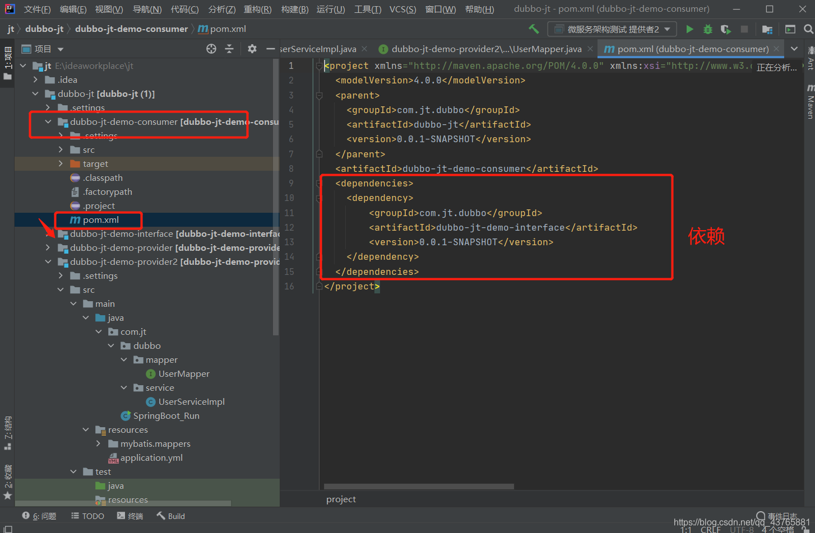The height and width of the screenshot is (533, 815).
Task: Collapse the mapper package
Action: click(124, 360)
